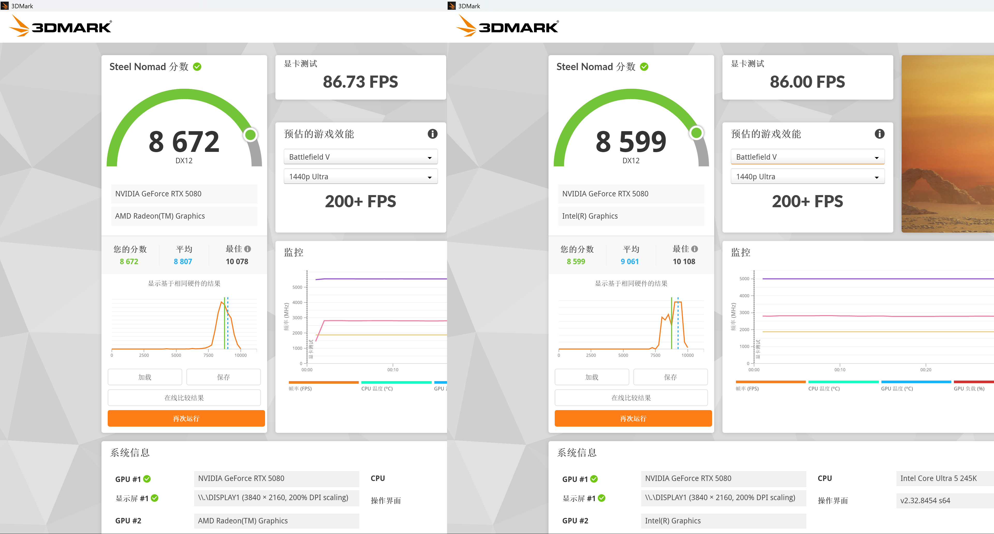The height and width of the screenshot is (534, 994).
Task: Open right 1440p Ultra resolution dropdown
Action: click(807, 177)
